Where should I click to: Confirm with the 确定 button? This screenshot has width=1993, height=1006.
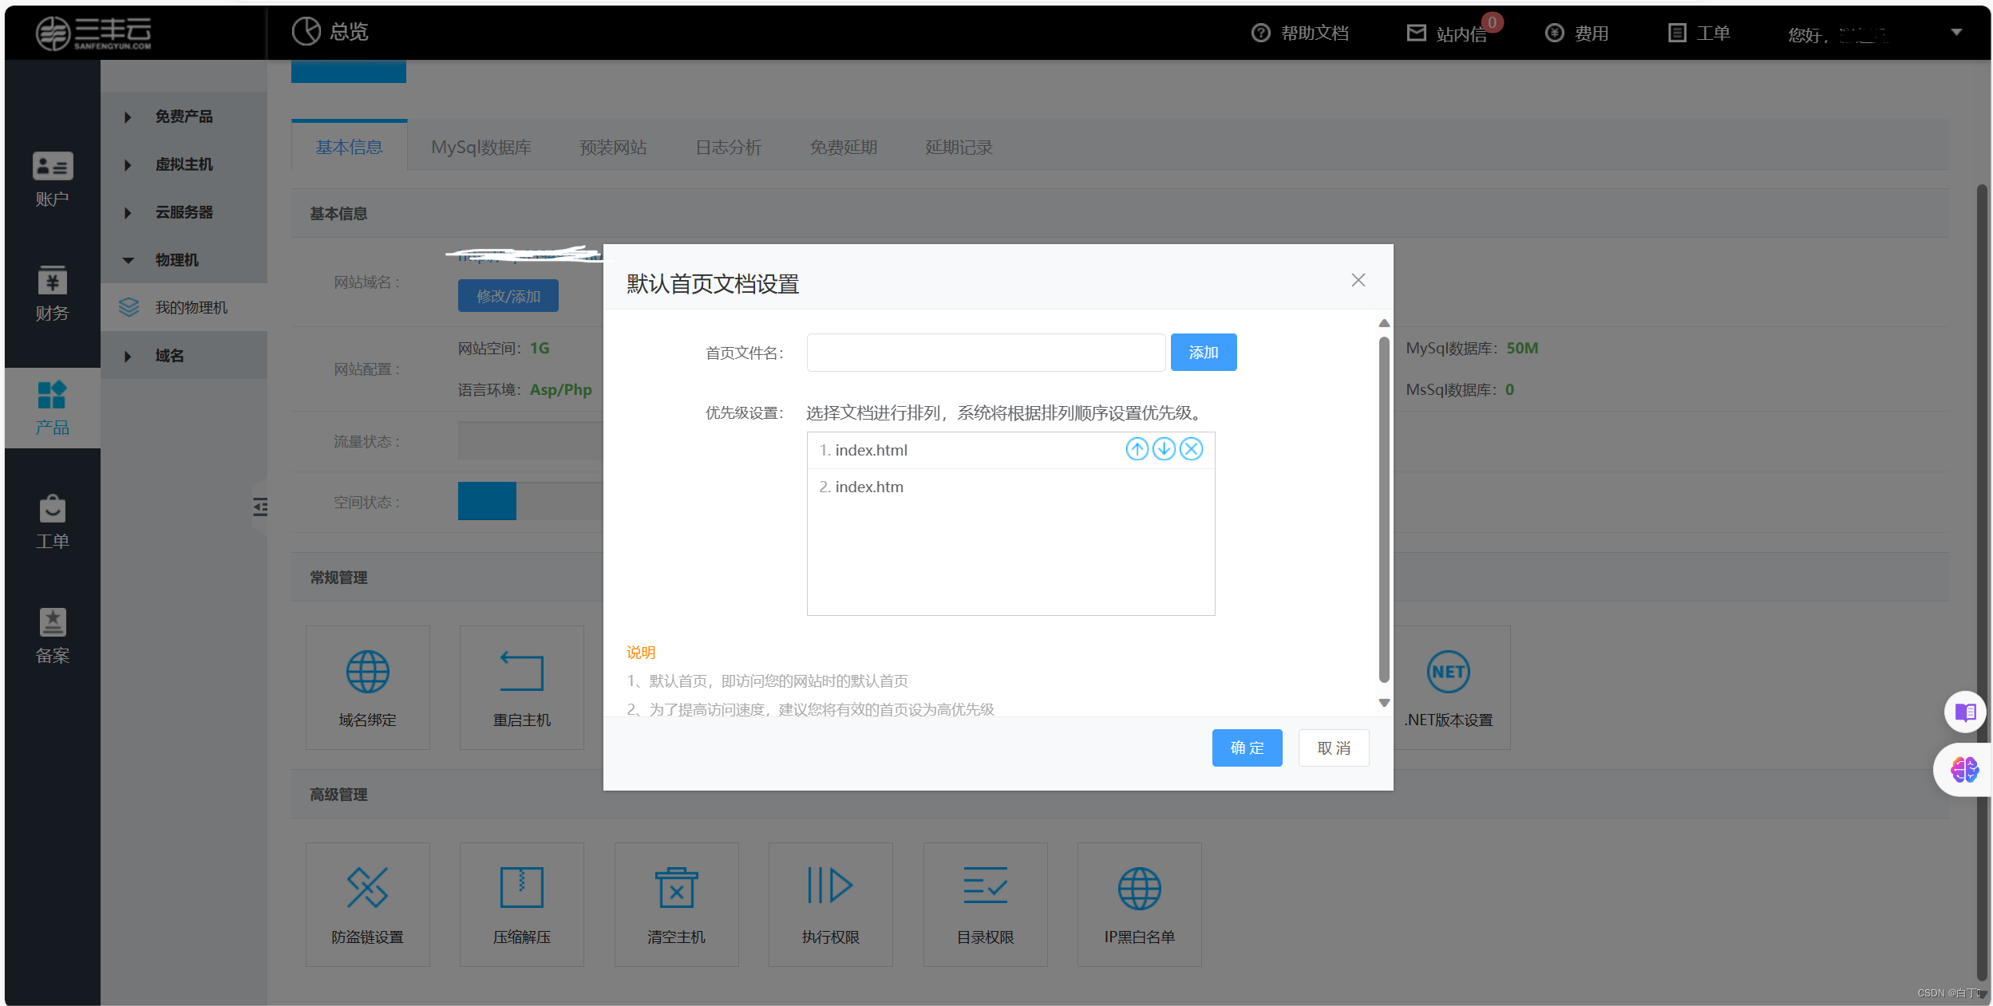pyautogui.click(x=1247, y=748)
